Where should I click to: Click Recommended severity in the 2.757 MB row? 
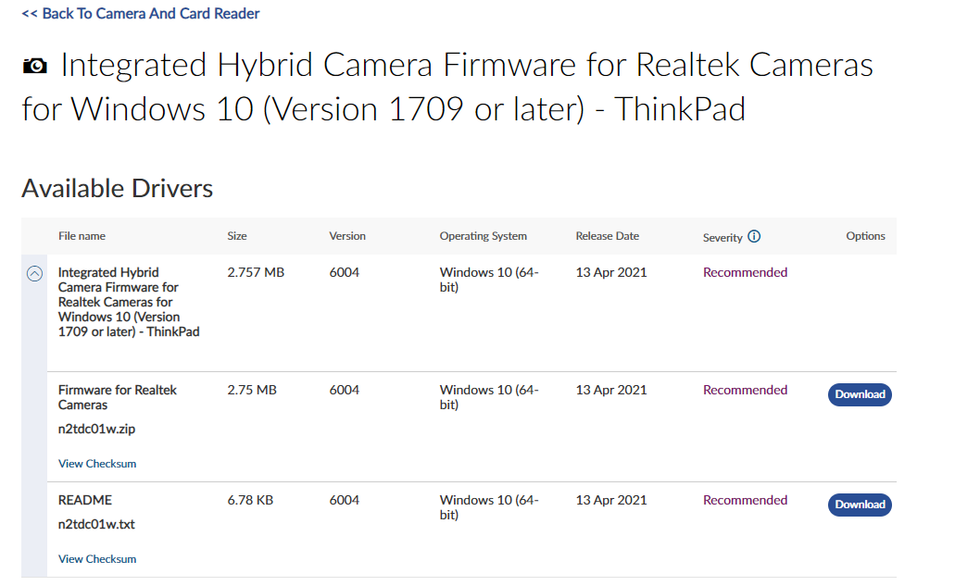click(745, 272)
